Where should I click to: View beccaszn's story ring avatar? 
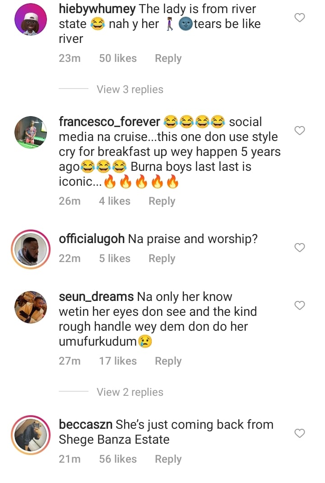click(x=31, y=435)
